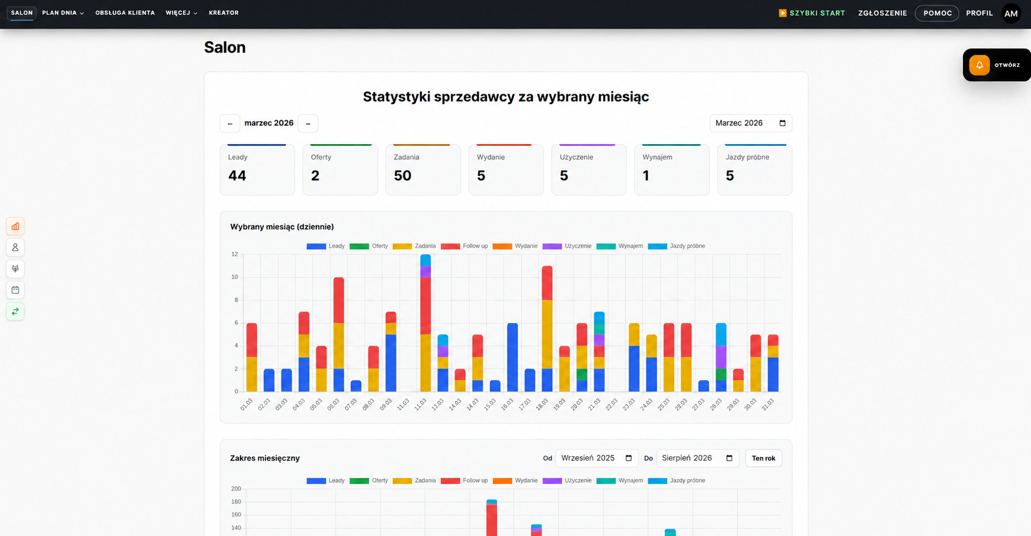Click the bar above the 31.03 label

[773, 363]
